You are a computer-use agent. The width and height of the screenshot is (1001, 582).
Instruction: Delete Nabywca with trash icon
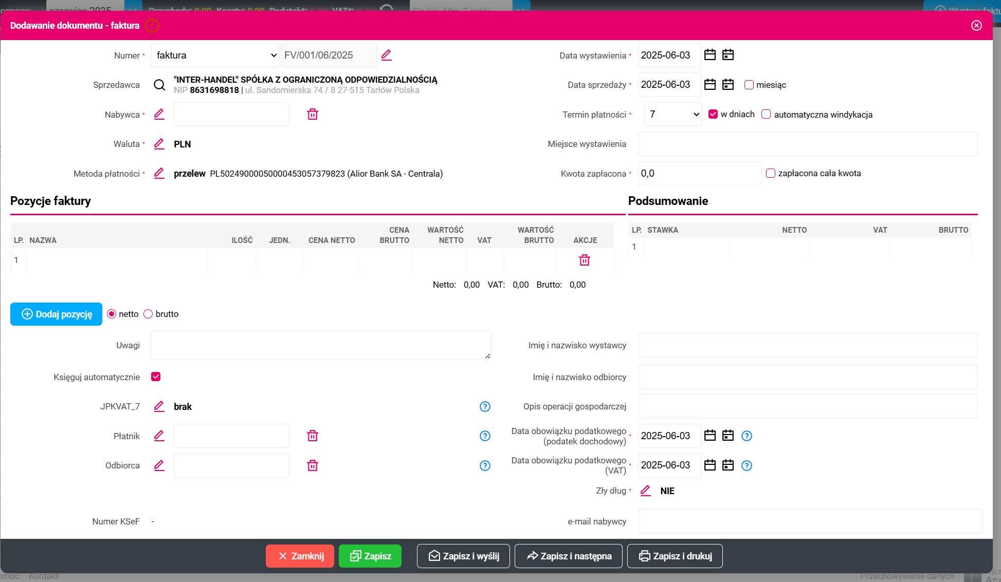tap(313, 114)
